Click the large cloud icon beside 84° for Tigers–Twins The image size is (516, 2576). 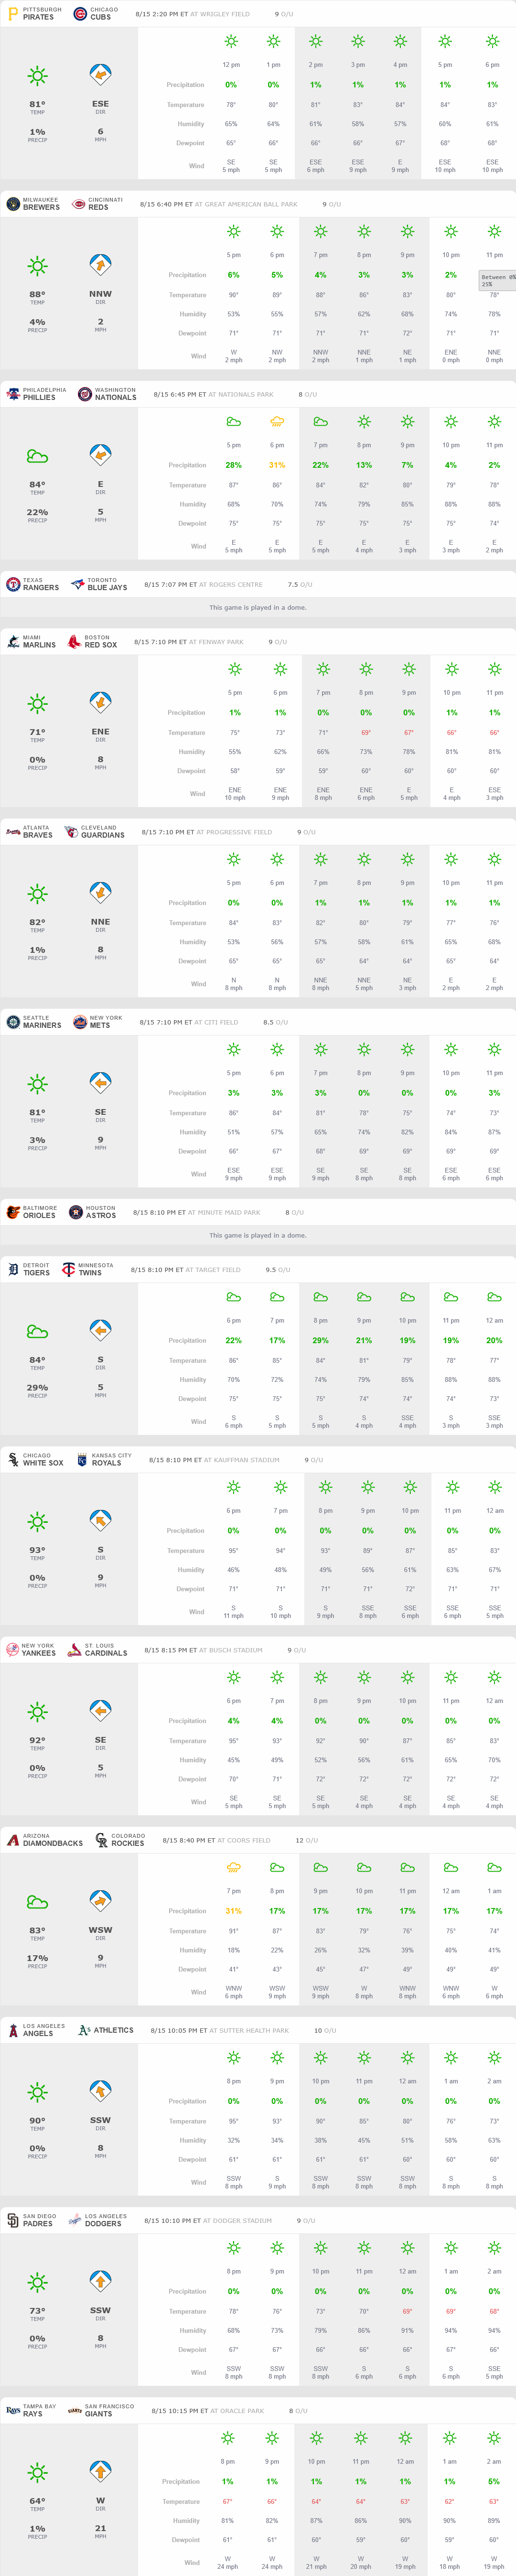[x=37, y=1332]
